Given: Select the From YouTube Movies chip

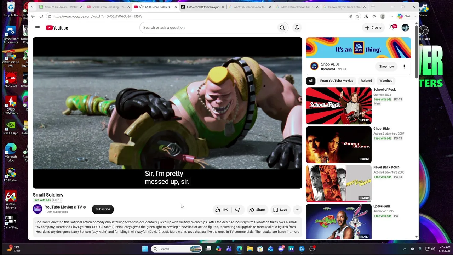Looking at the screenshot, I should point(337,81).
